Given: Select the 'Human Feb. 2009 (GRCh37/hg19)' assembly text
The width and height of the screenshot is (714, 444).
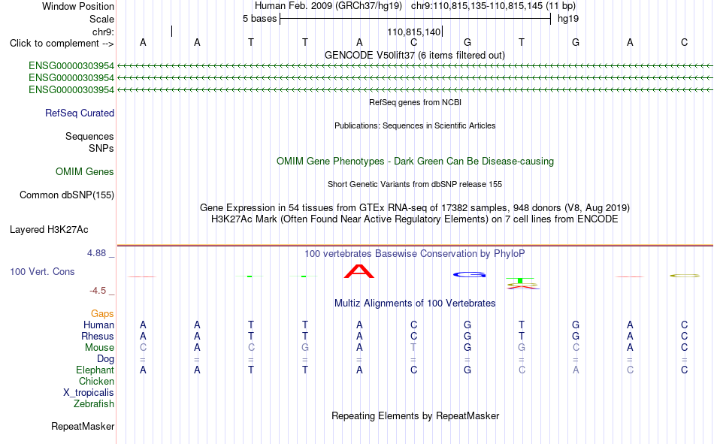Looking at the screenshot, I should 328,6.
